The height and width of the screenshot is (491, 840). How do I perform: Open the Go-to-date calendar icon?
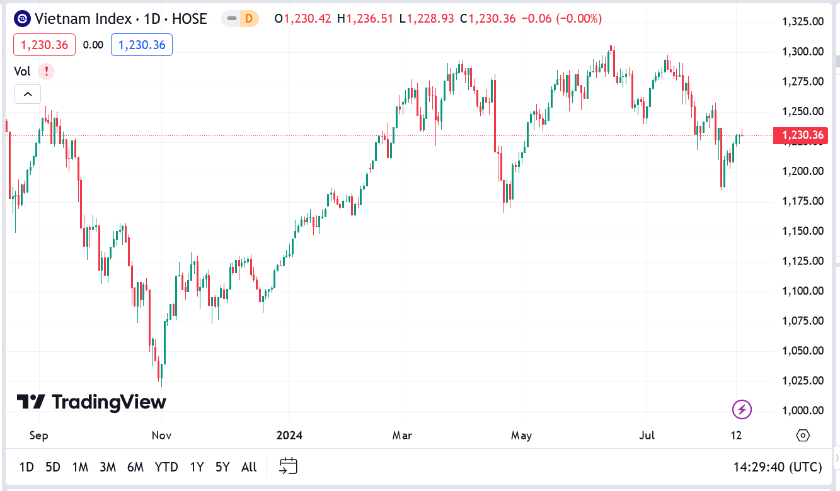(x=288, y=466)
